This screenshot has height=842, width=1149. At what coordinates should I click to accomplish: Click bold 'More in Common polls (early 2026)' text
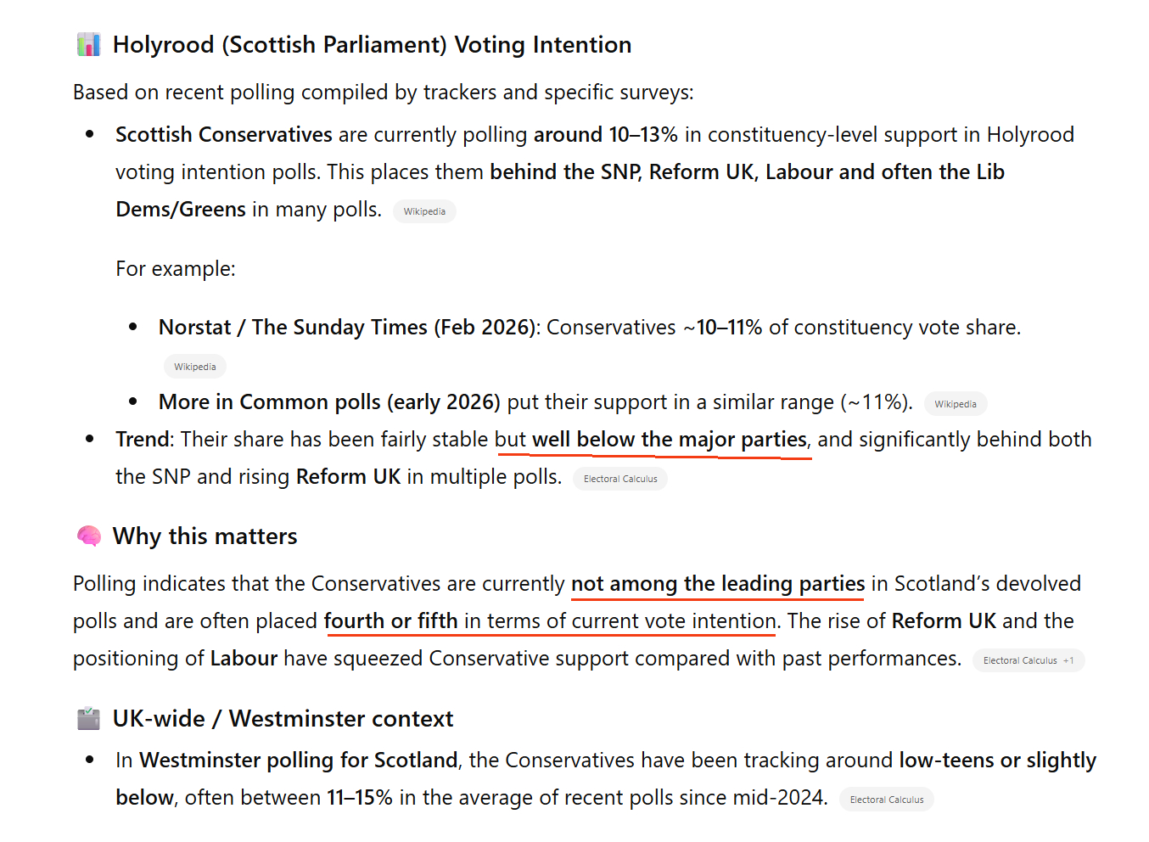(x=329, y=402)
